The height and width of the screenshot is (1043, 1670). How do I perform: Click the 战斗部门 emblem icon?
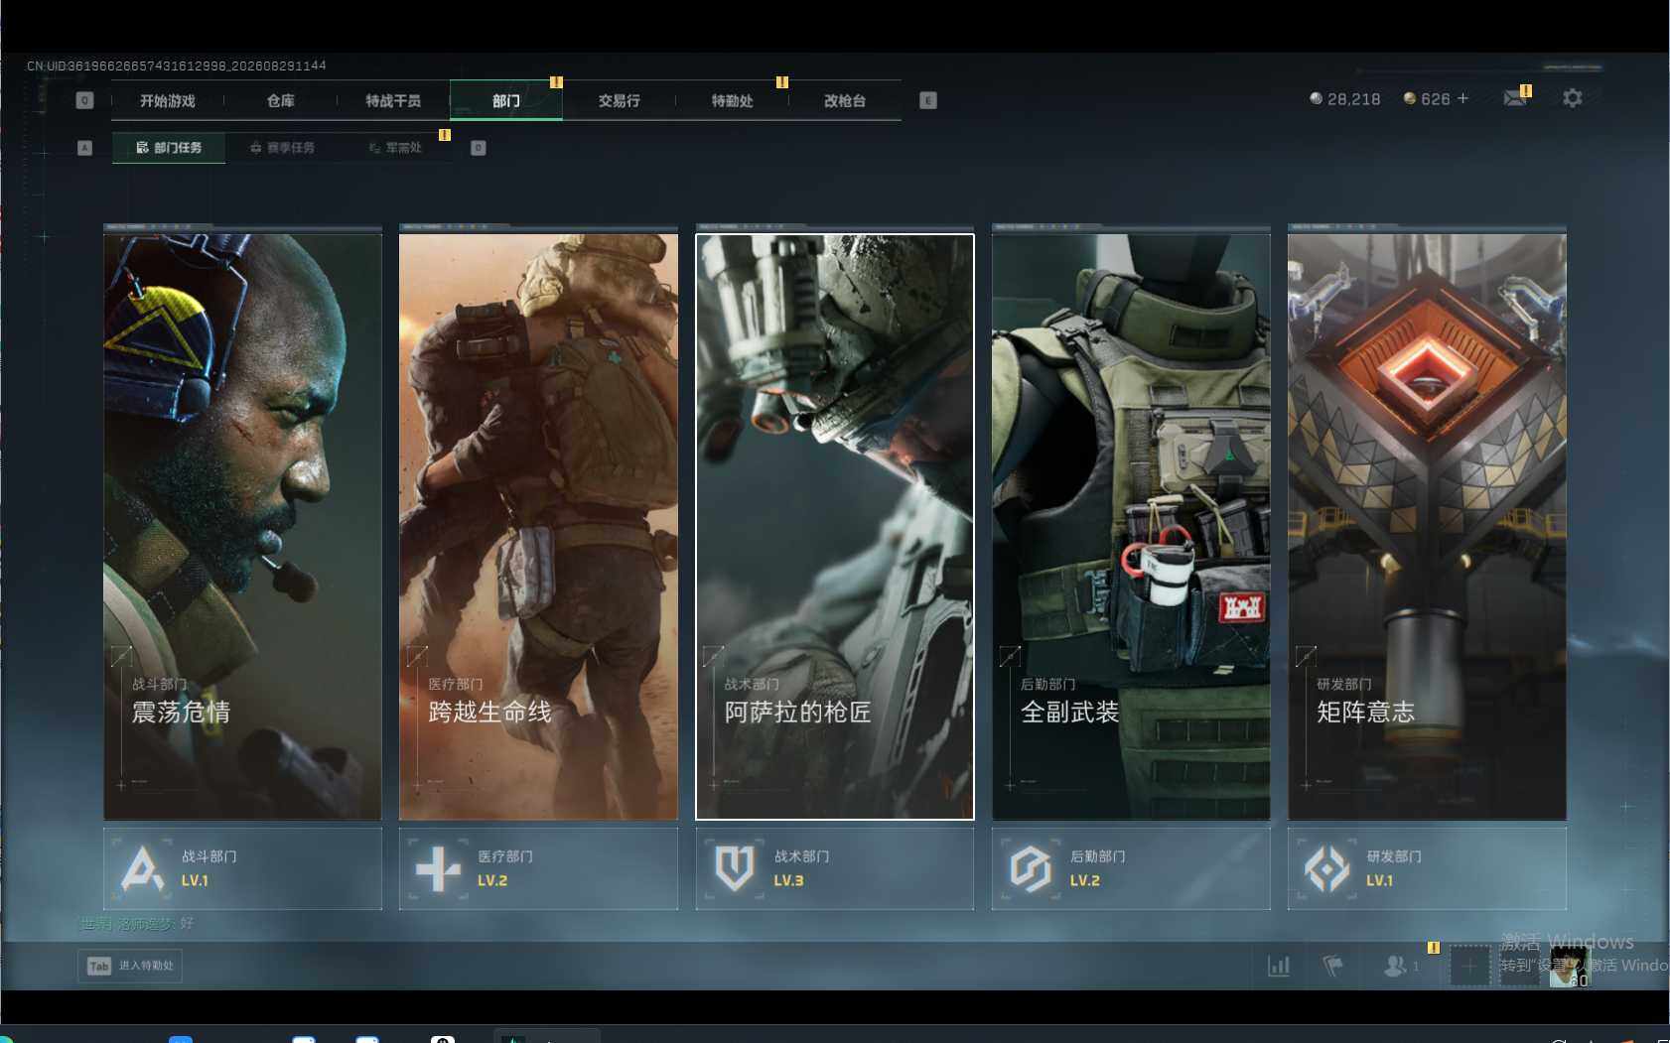tap(141, 868)
